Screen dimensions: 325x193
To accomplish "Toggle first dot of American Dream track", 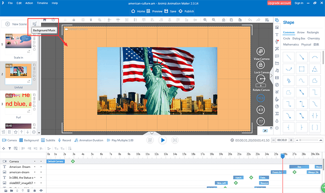I will 35,167.
